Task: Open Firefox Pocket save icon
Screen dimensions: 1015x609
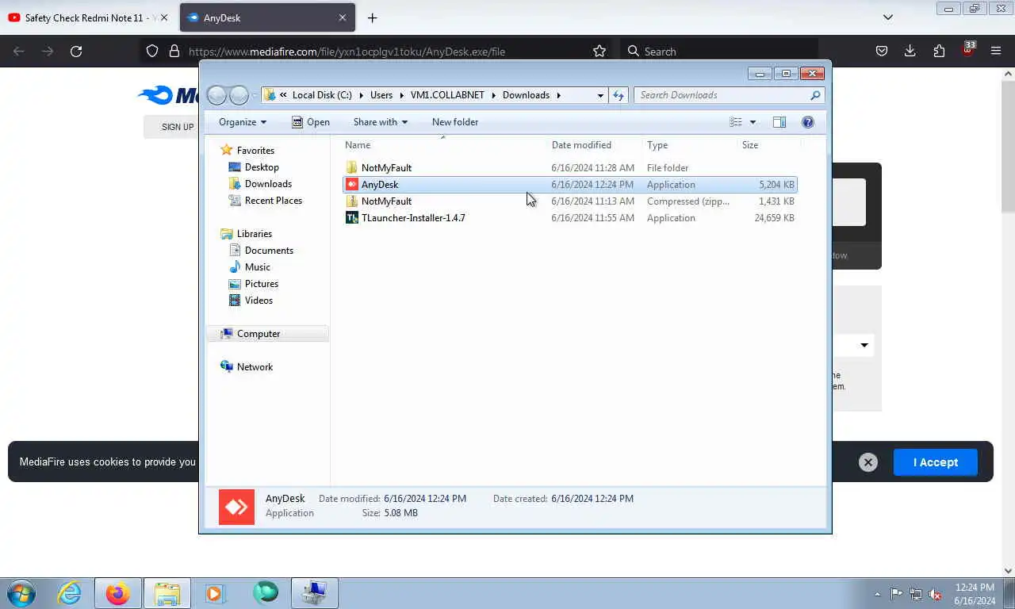Action: click(881, 52)
